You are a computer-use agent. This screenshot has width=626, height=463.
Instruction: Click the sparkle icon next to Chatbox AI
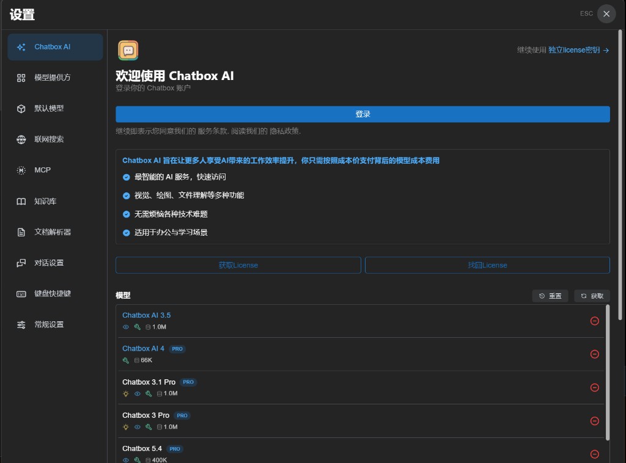click(x=21, y=47)
